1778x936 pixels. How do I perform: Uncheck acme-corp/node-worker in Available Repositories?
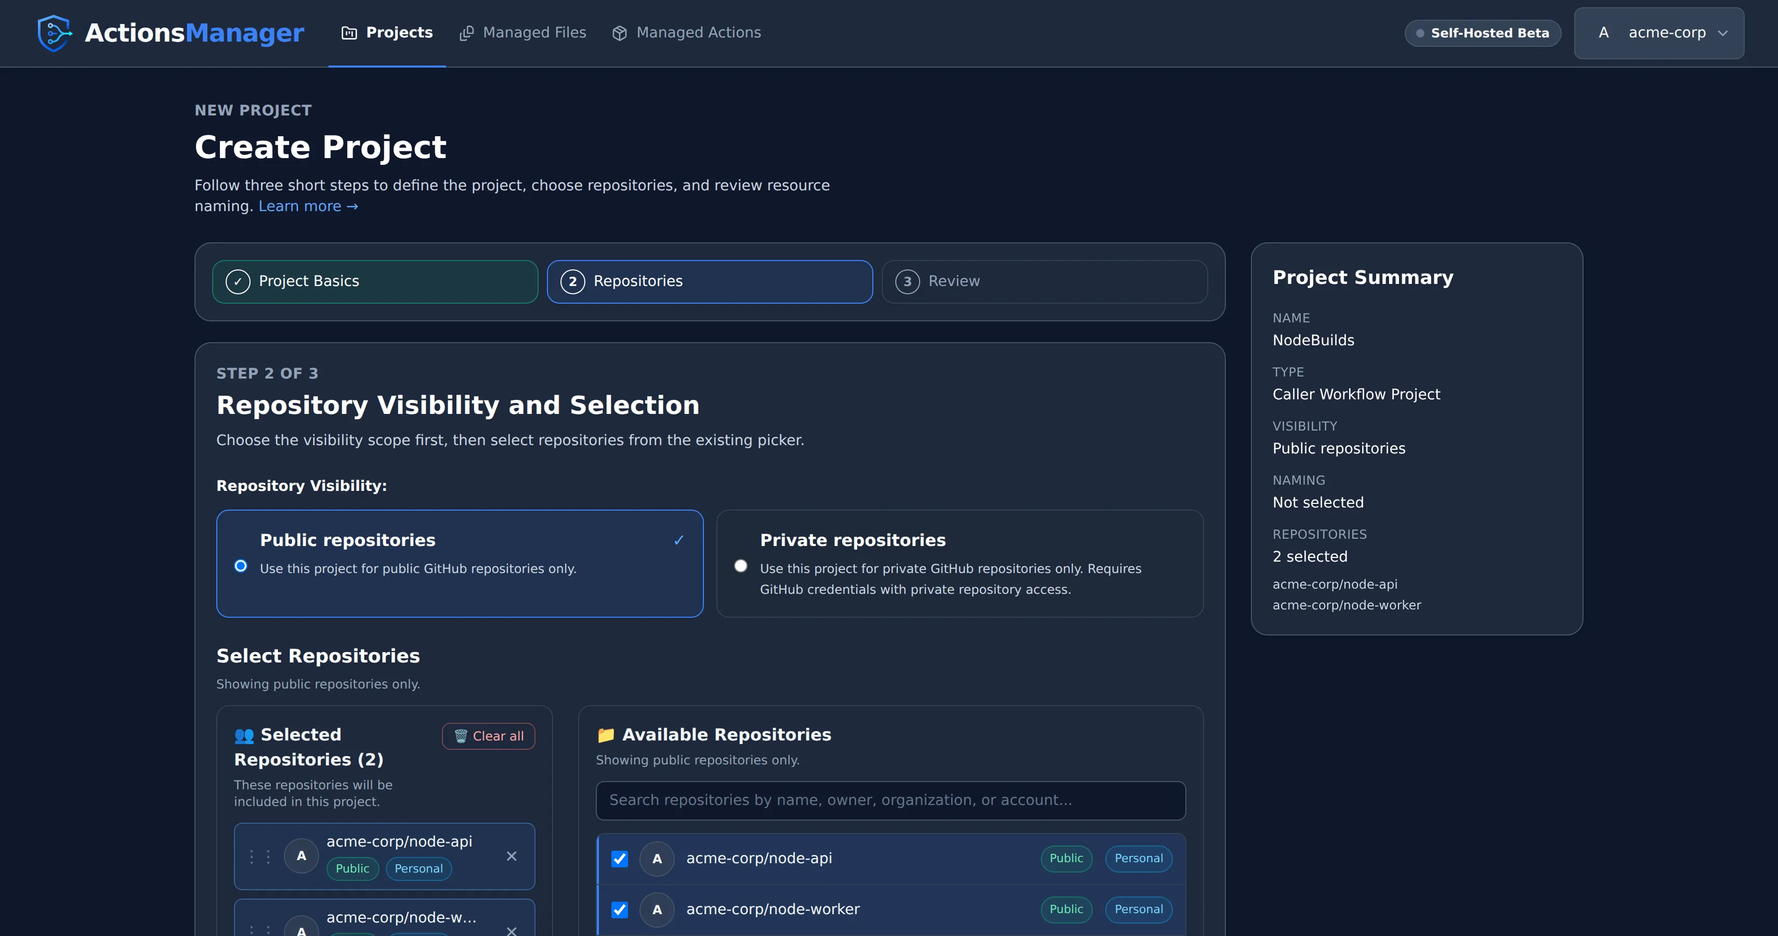(x=619, y=910)
